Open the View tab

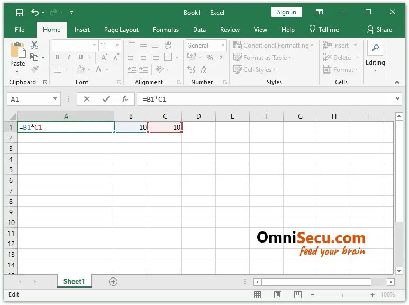point(260,30)
